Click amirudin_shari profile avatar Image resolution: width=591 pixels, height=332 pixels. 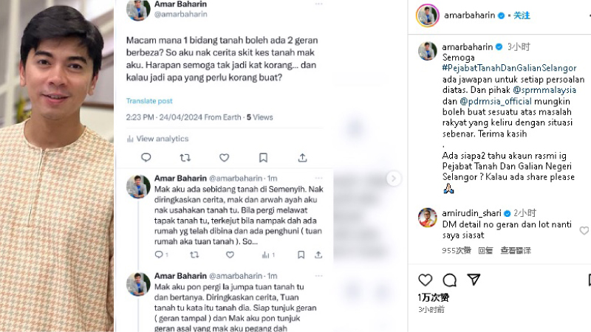tap(428, 218)
